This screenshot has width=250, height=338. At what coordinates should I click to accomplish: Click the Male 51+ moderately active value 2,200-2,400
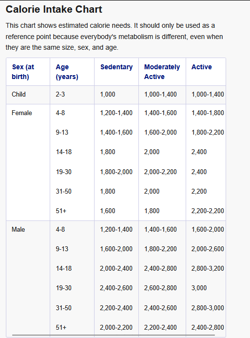[160, 328]
